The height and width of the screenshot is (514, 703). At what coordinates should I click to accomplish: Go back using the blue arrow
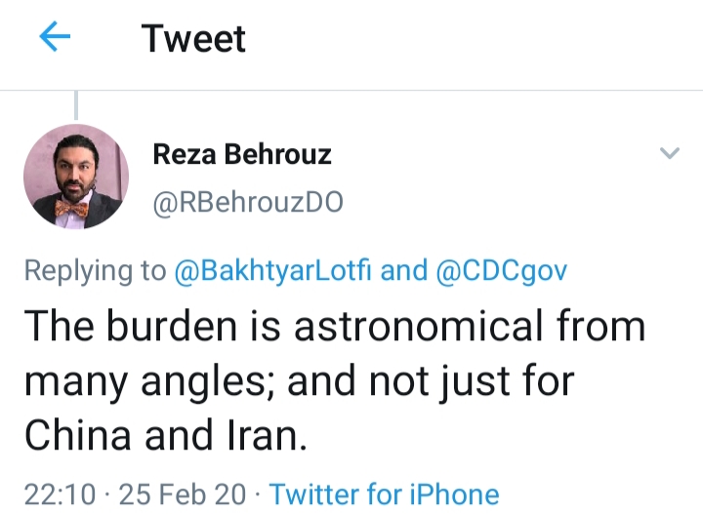(55, 39)
